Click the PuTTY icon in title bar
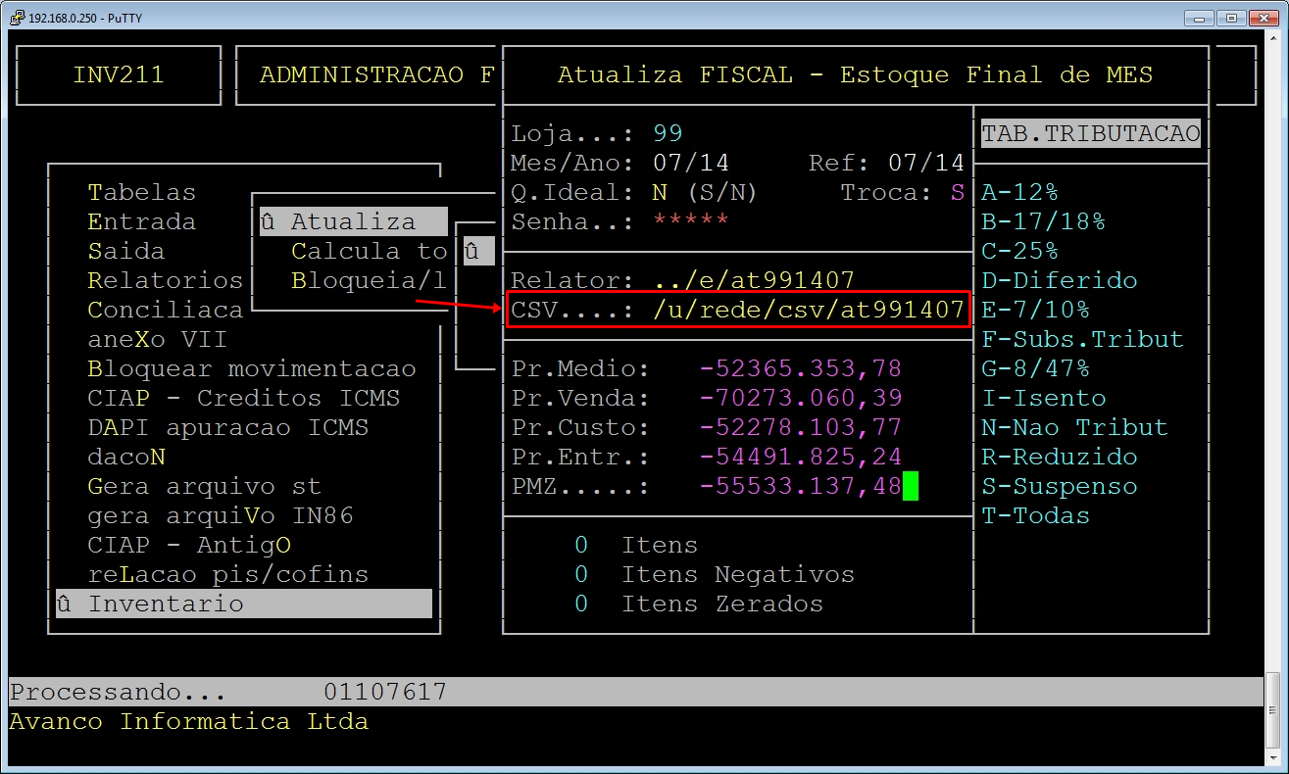Screen dimensions: 1289x774 point(17,17)
